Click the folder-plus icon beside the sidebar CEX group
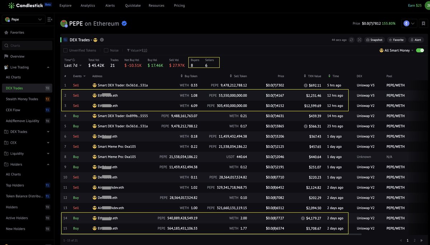This screenshot has height=245, width=430. tap(6, 143)
